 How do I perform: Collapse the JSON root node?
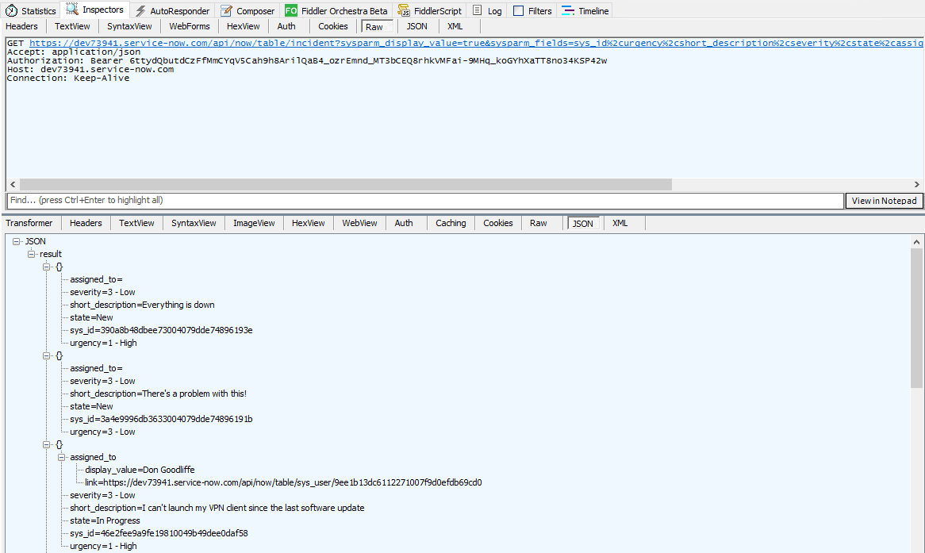17,241
